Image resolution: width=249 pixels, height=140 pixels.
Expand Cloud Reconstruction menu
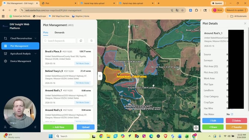(x=20, y=38)
